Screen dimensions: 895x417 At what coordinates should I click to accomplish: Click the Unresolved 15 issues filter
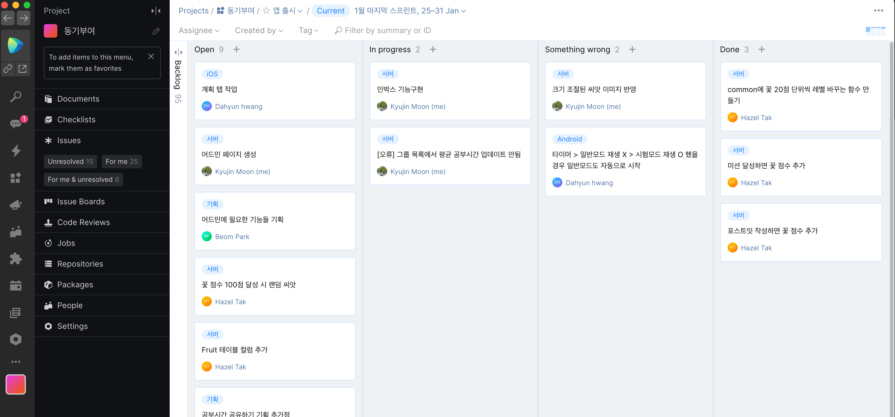(70, 161)
